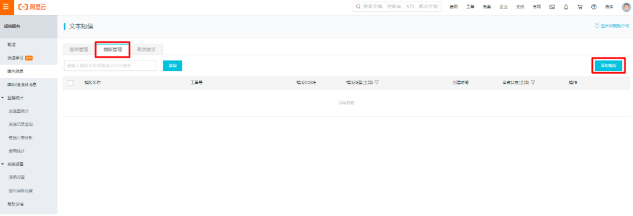
Task: Open 短信日志分析 in the sidebar
Action: point(21,137)
